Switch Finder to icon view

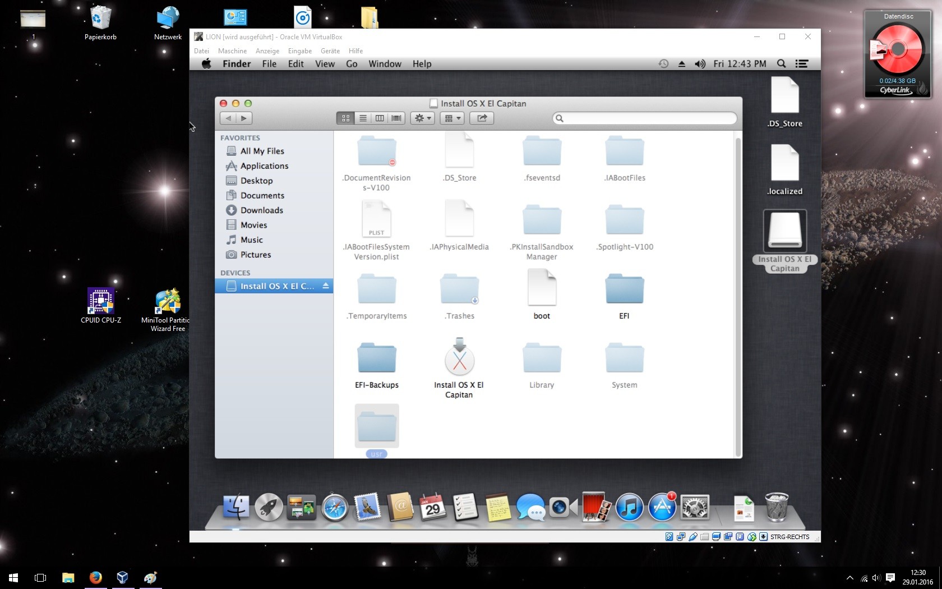[345, 118]
